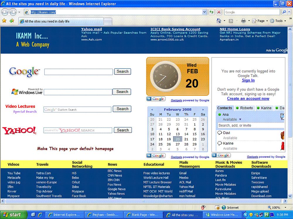
Task: Click the privacy eye icon in the status bar
Action: coord(203,207)
